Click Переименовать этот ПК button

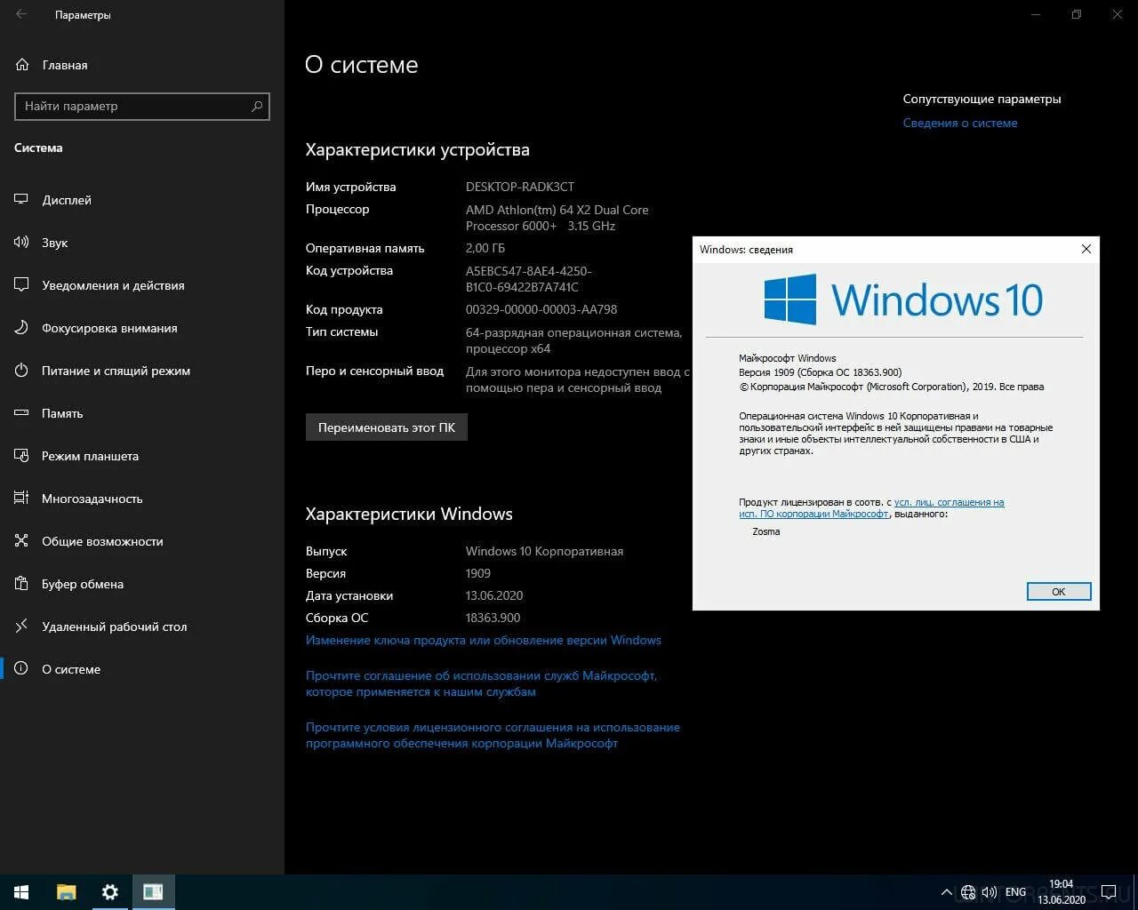tap(387, 427)
